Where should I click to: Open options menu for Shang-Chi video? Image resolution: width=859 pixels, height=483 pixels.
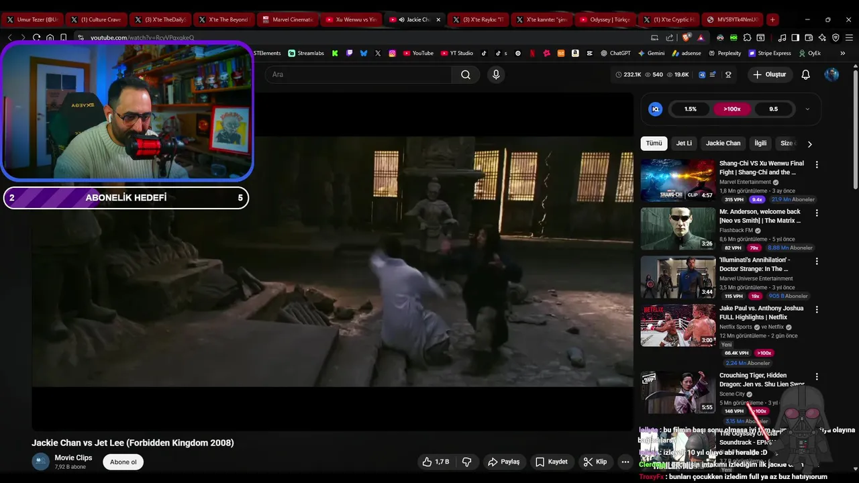point(817,164)
